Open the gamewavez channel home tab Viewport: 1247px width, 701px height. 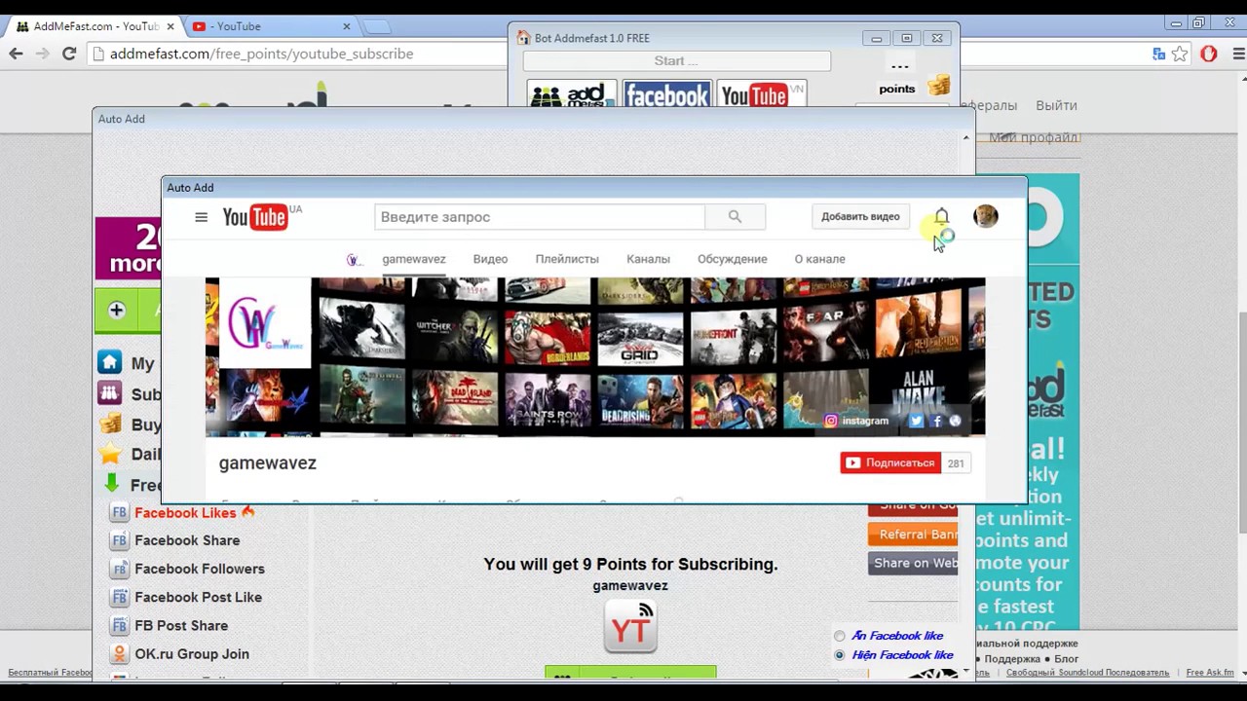point(413,259)
